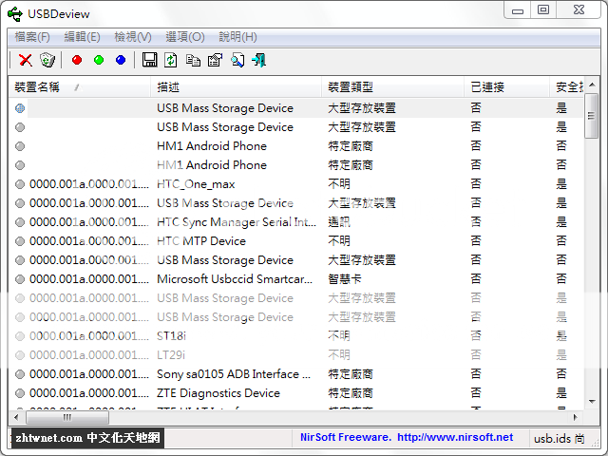Sort by the 描述 column header
Screen dimensions: 608x456
(236, 87)
